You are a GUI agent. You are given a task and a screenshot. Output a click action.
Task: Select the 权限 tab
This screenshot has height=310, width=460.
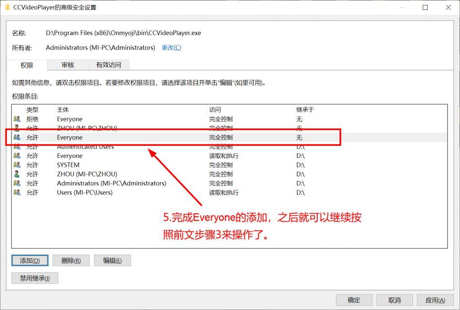click(x=27, y=65)
